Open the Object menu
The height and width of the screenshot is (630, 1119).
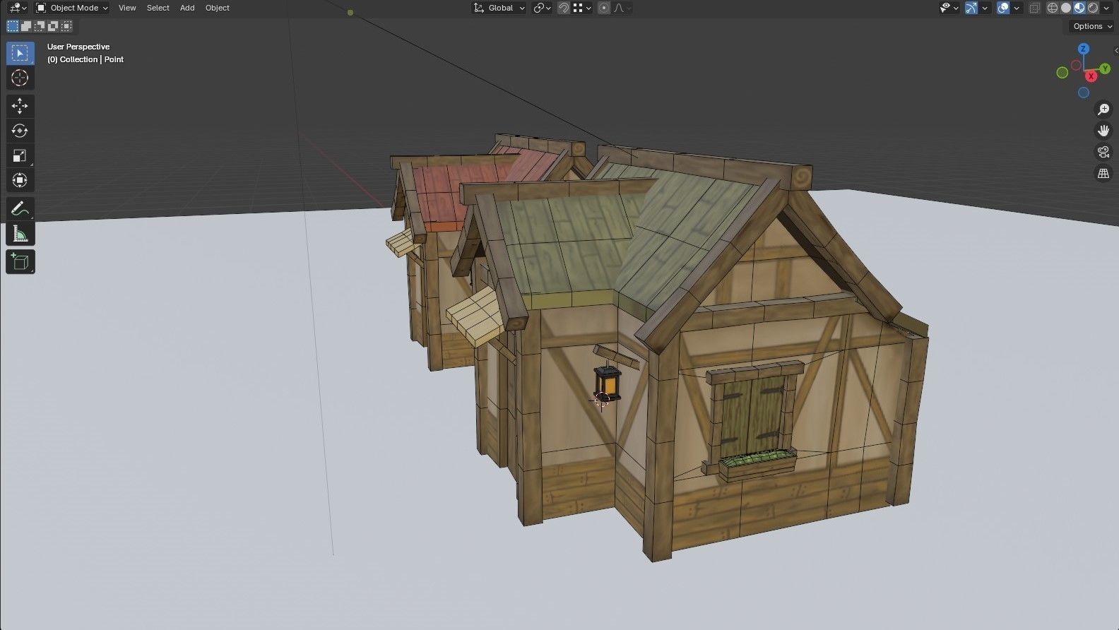click(x=218, y=8)
